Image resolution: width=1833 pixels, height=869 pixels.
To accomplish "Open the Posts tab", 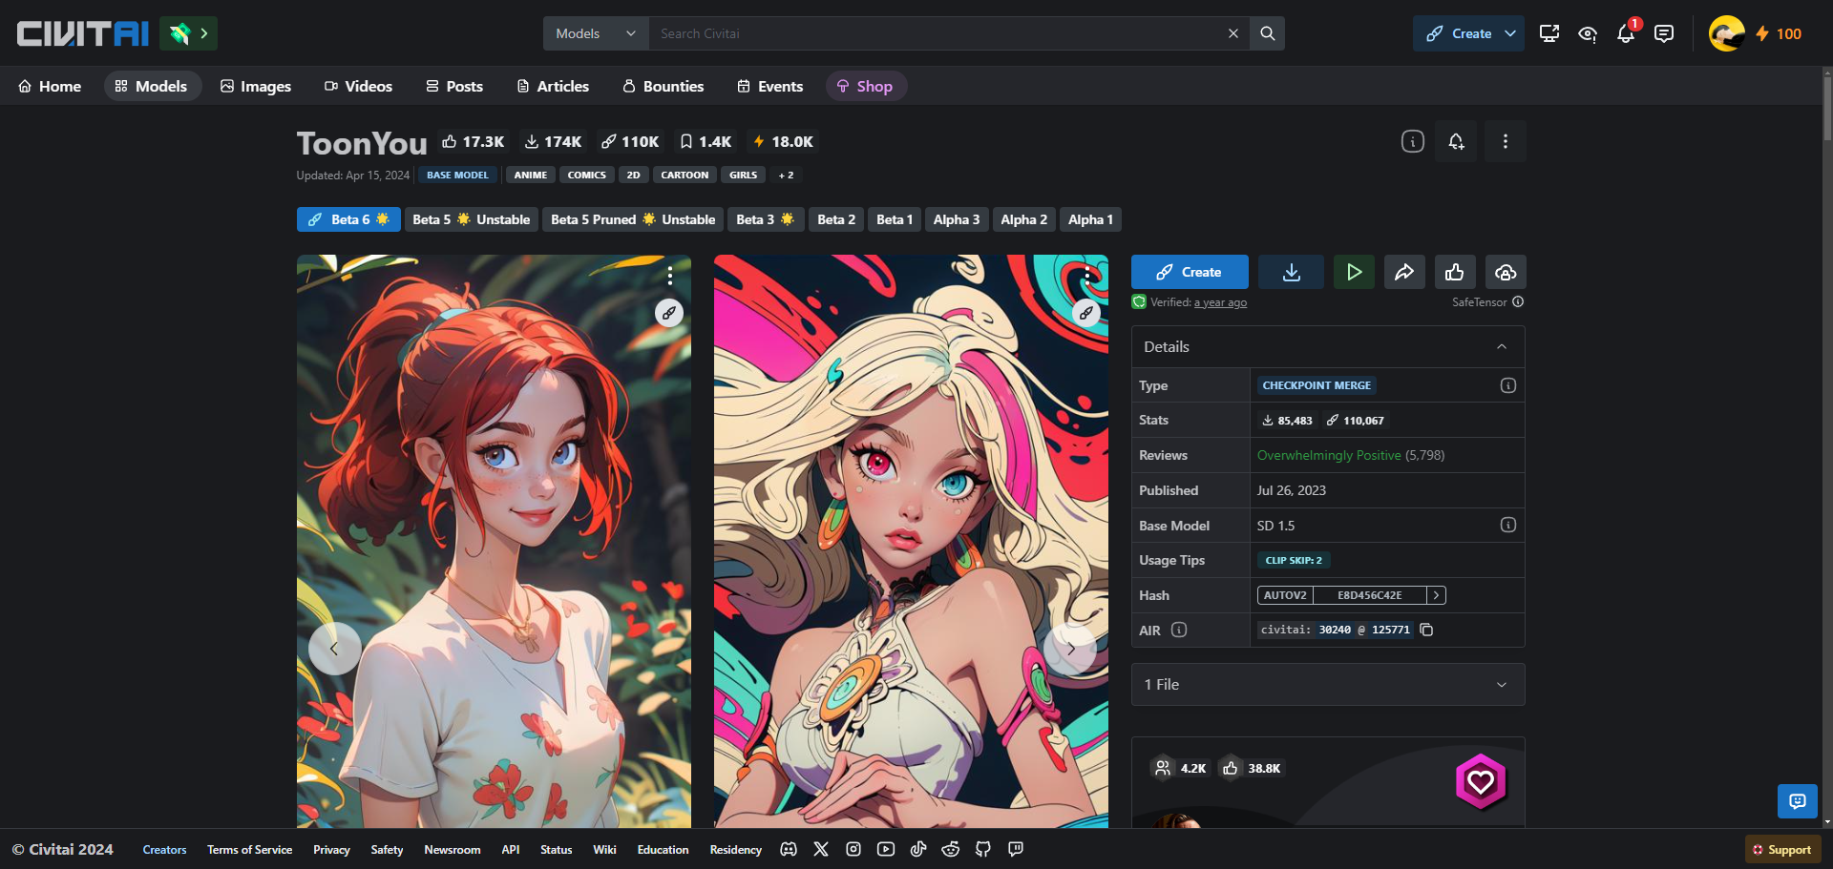I will point(454,86).
